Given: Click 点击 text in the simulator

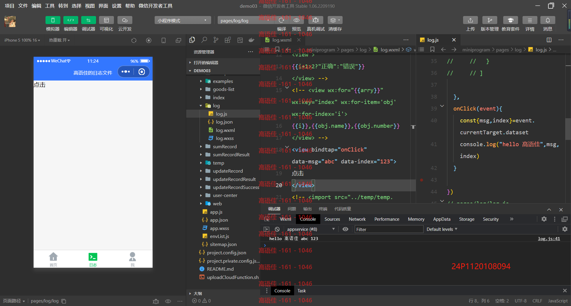Looking at the screenshot, I should [40, 85].
